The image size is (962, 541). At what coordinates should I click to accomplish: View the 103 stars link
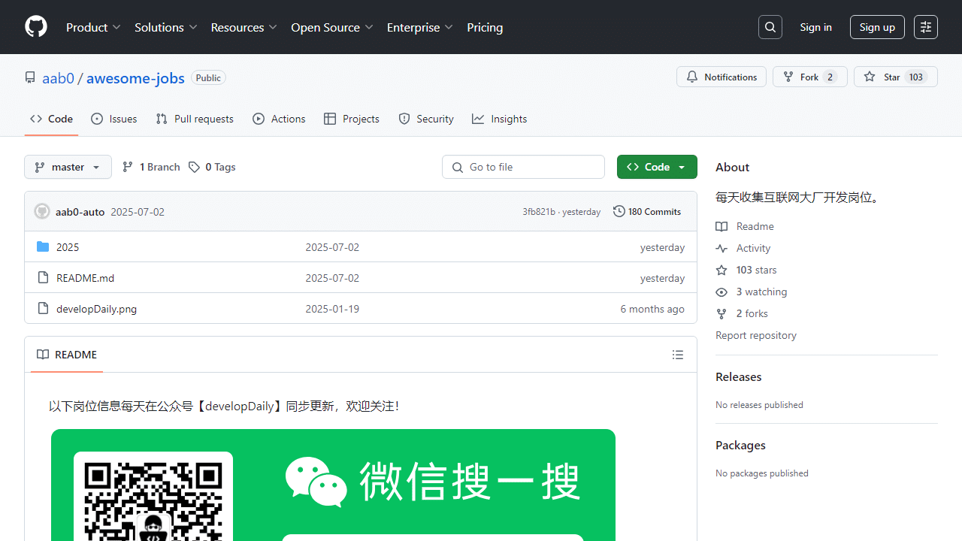(746, 270)
